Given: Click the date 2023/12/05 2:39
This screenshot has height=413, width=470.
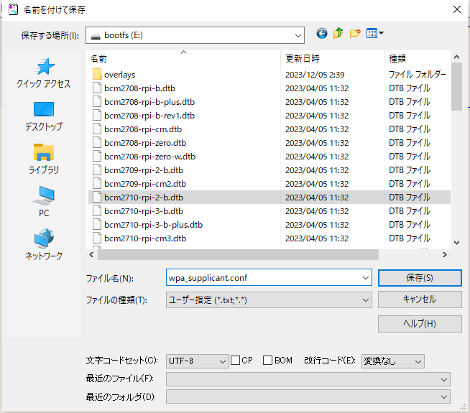Looking at the screenshot, I should click(x=315, y=75).
